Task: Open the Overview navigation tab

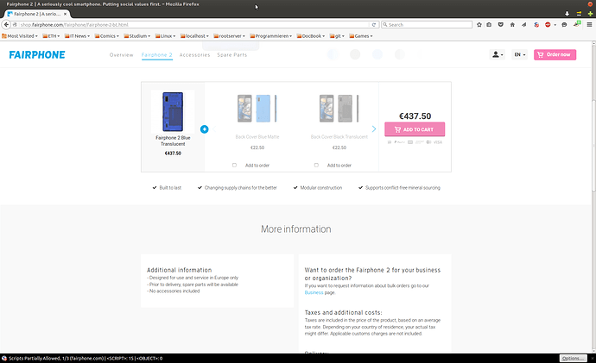Action: pyautogui.click(x=121, y=55)
